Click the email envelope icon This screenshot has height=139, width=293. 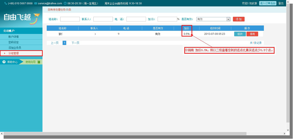point(36,3)
